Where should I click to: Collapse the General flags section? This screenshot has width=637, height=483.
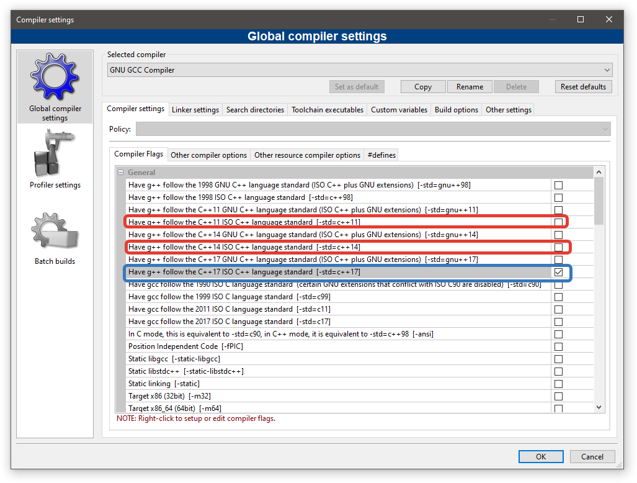pyautogui.click(x=121, y=173)
